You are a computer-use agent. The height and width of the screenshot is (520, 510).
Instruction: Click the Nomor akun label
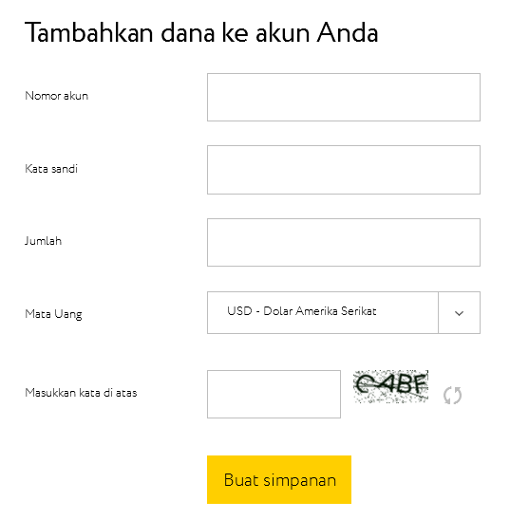pyautogui.click(x=56, y=96)
